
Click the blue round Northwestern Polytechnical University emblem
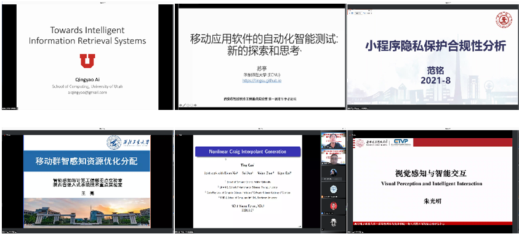(114, 142)
